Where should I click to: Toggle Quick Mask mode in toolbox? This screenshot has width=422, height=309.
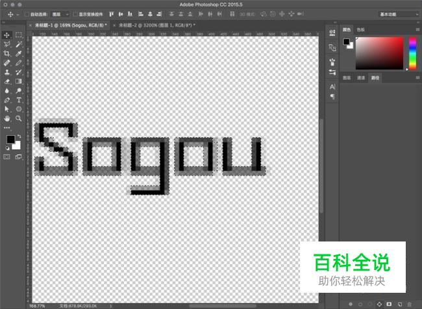point(6,157)
